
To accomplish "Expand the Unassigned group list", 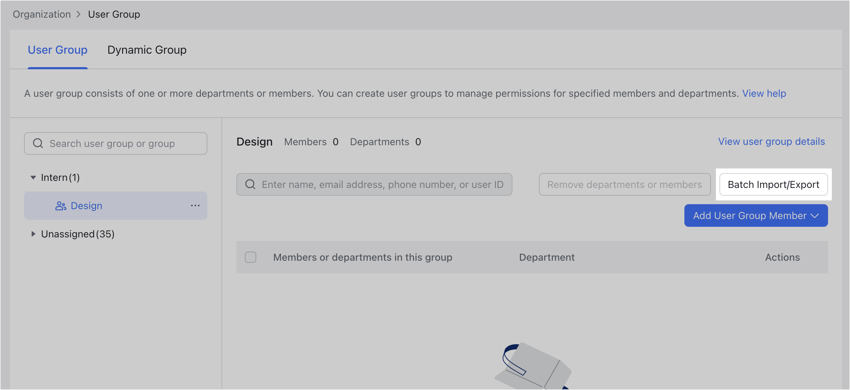I will (x=33, y=234).
